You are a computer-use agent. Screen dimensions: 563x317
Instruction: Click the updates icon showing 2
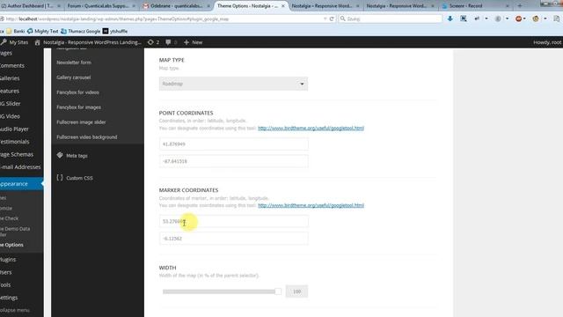point(153,42)
